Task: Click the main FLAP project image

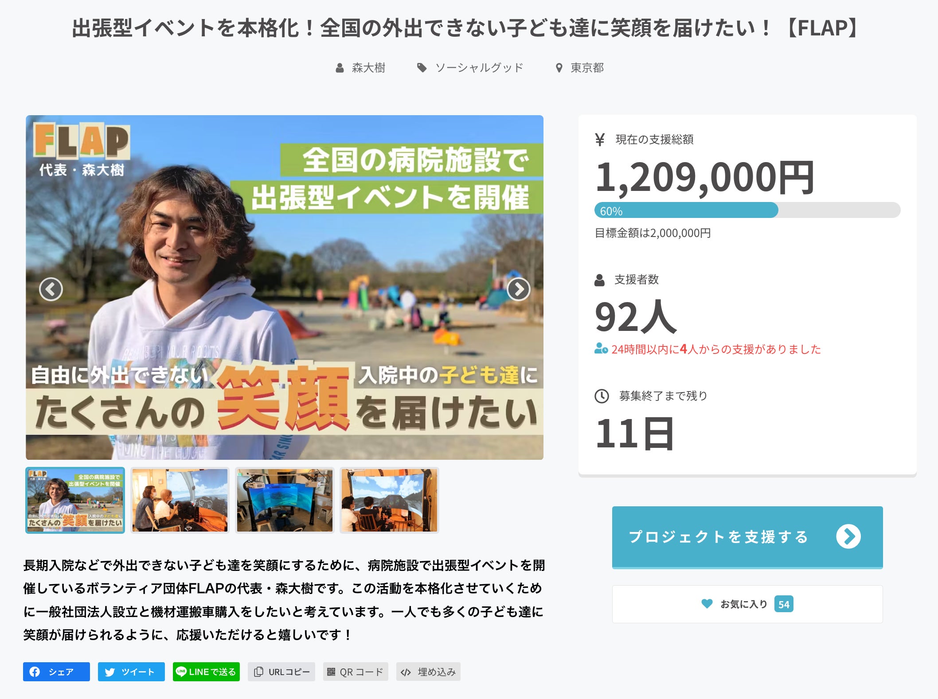Action: 285,287
